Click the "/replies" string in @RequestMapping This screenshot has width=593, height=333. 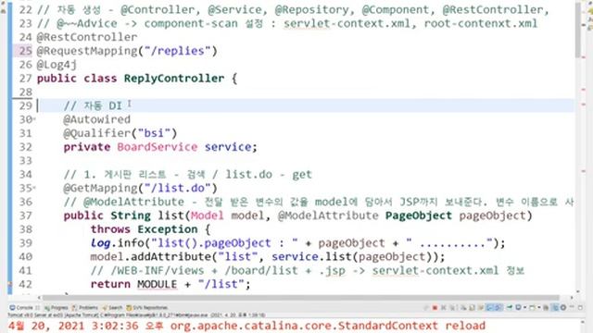tap(177, 51)
